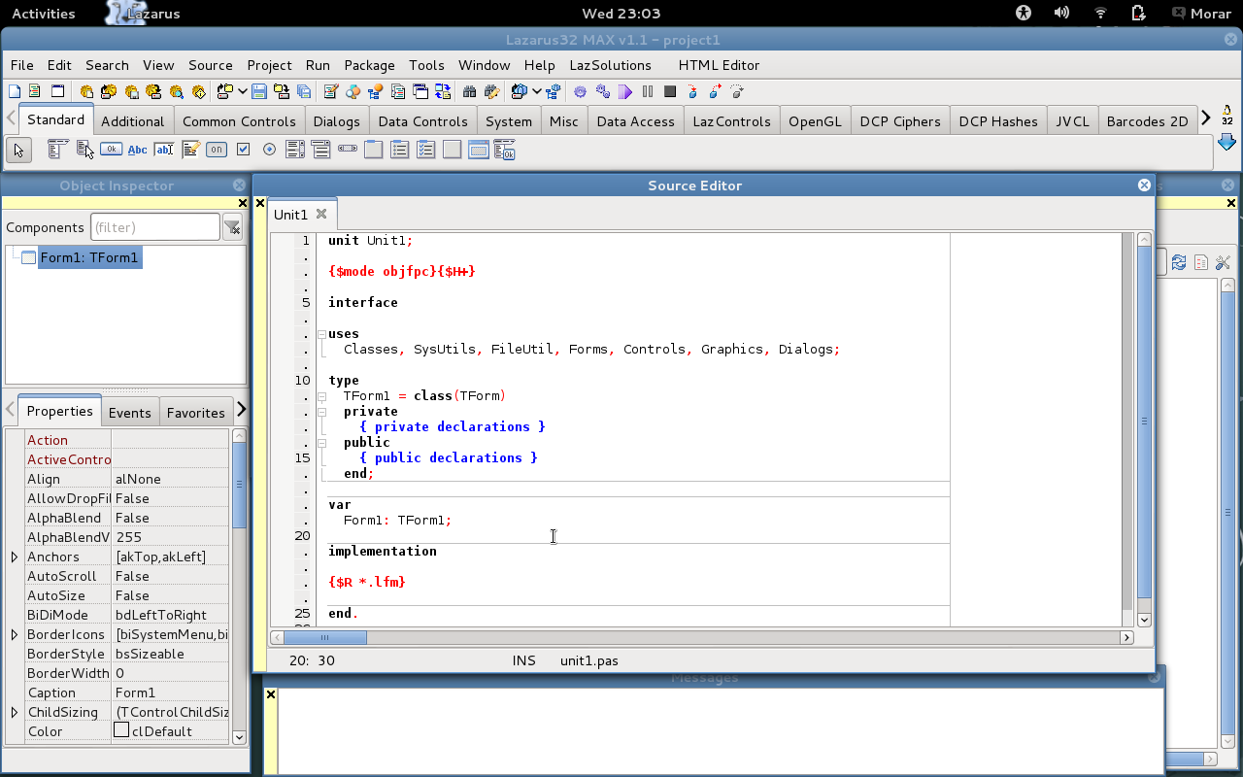Pick the TEdit component icon
The image size is (1243, 777).
point(164,150)
